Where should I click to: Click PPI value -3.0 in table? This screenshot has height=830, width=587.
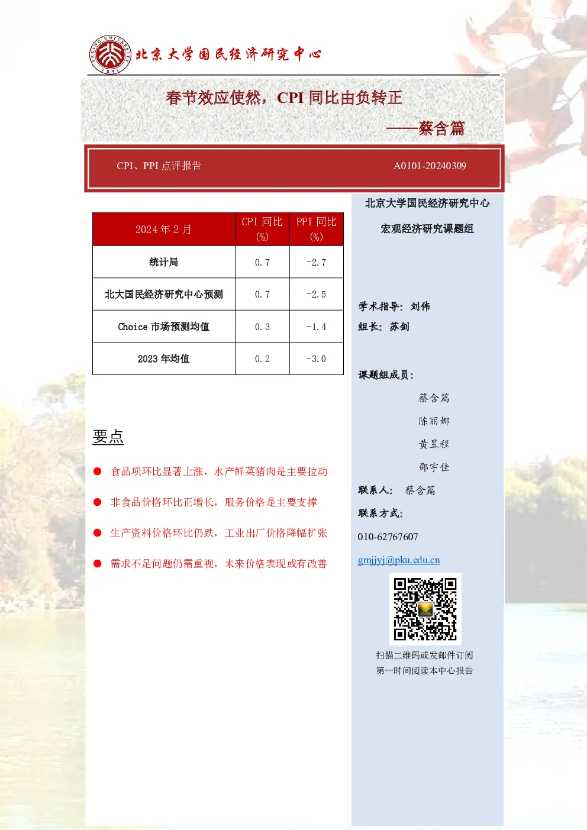coord(316,359)
